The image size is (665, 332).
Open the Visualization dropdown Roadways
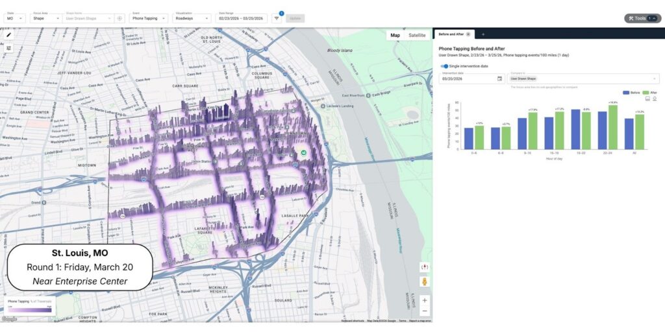[x=192, y=18]
